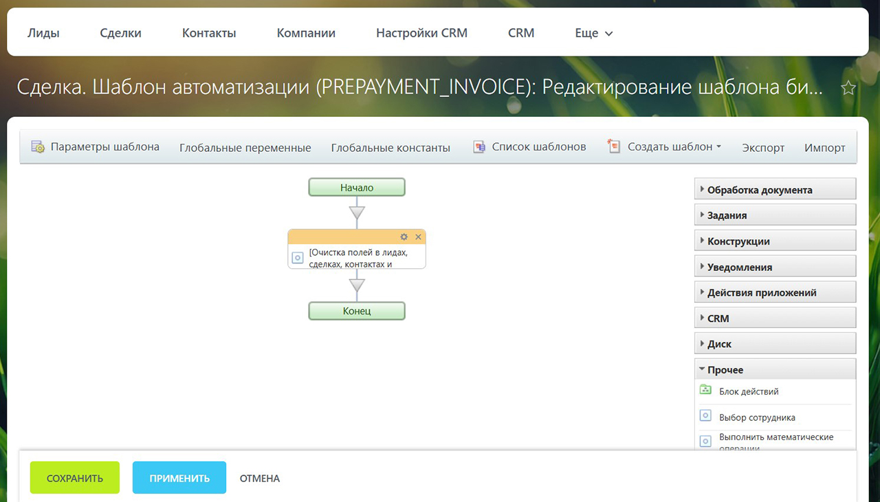The width and height of the screenshot is (880, 502).
Task: Click the favorite star icon next to the page title
Action: click(849, 88)
